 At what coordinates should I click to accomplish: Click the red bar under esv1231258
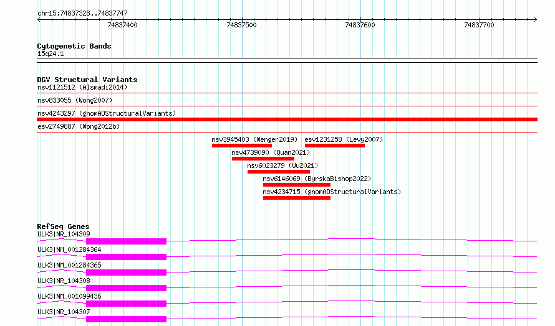(335, 146)
